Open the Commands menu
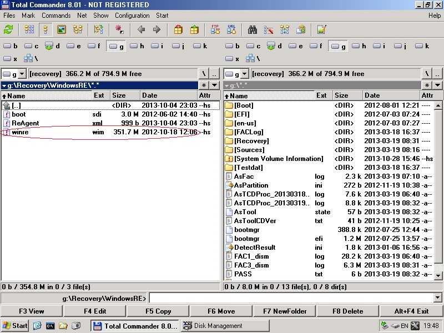This screenshot has height=333, width=444. [x=56, y=16]
